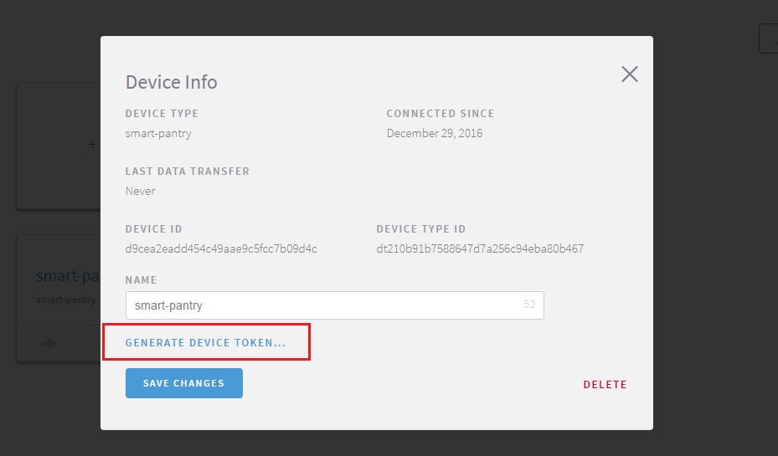Click the 52 character counter
This screenshot has width=778, height=456.
[529, 305]
